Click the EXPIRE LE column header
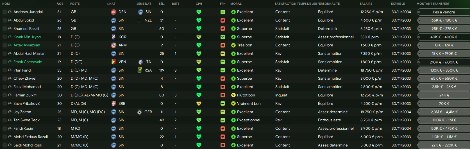This screenshot has height=149, width=470. point(398,4)
